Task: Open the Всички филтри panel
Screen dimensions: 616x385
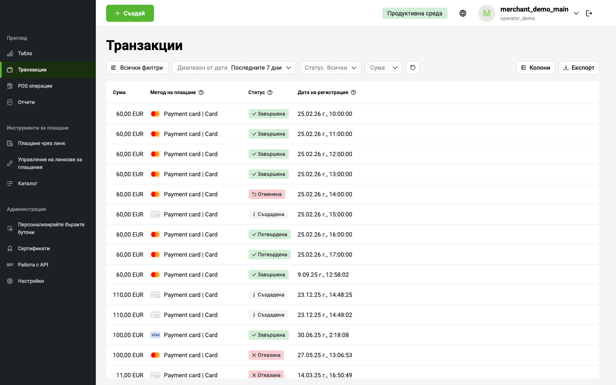Action: point(137,68)
